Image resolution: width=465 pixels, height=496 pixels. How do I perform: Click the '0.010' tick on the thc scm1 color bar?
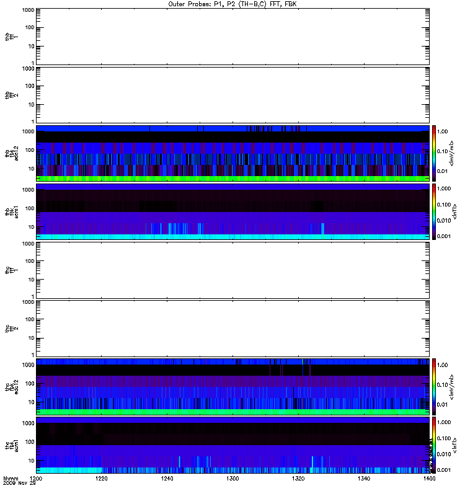click(444, 454)
